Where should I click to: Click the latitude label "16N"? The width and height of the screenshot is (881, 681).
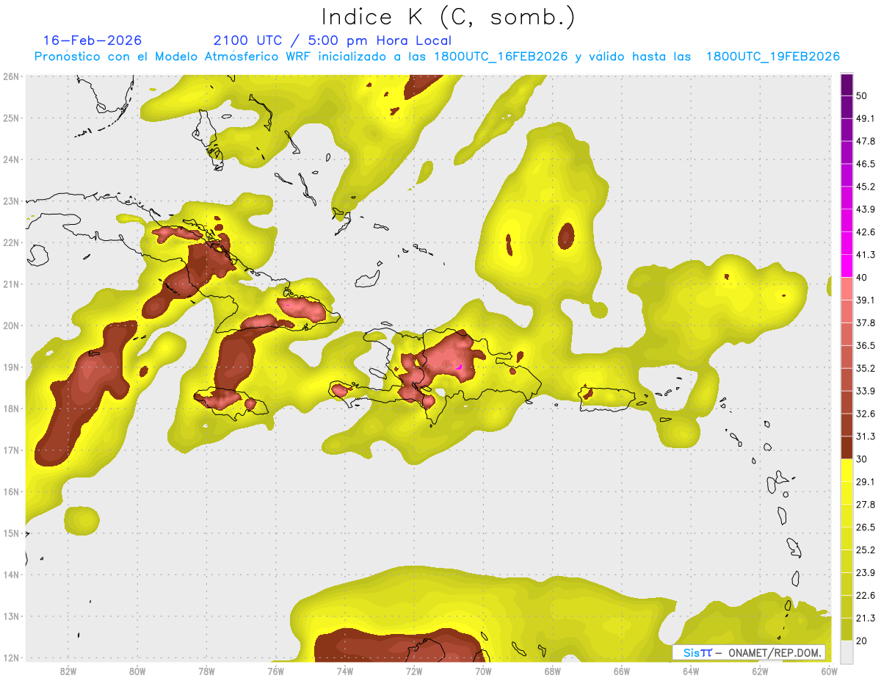coord(11,491)
